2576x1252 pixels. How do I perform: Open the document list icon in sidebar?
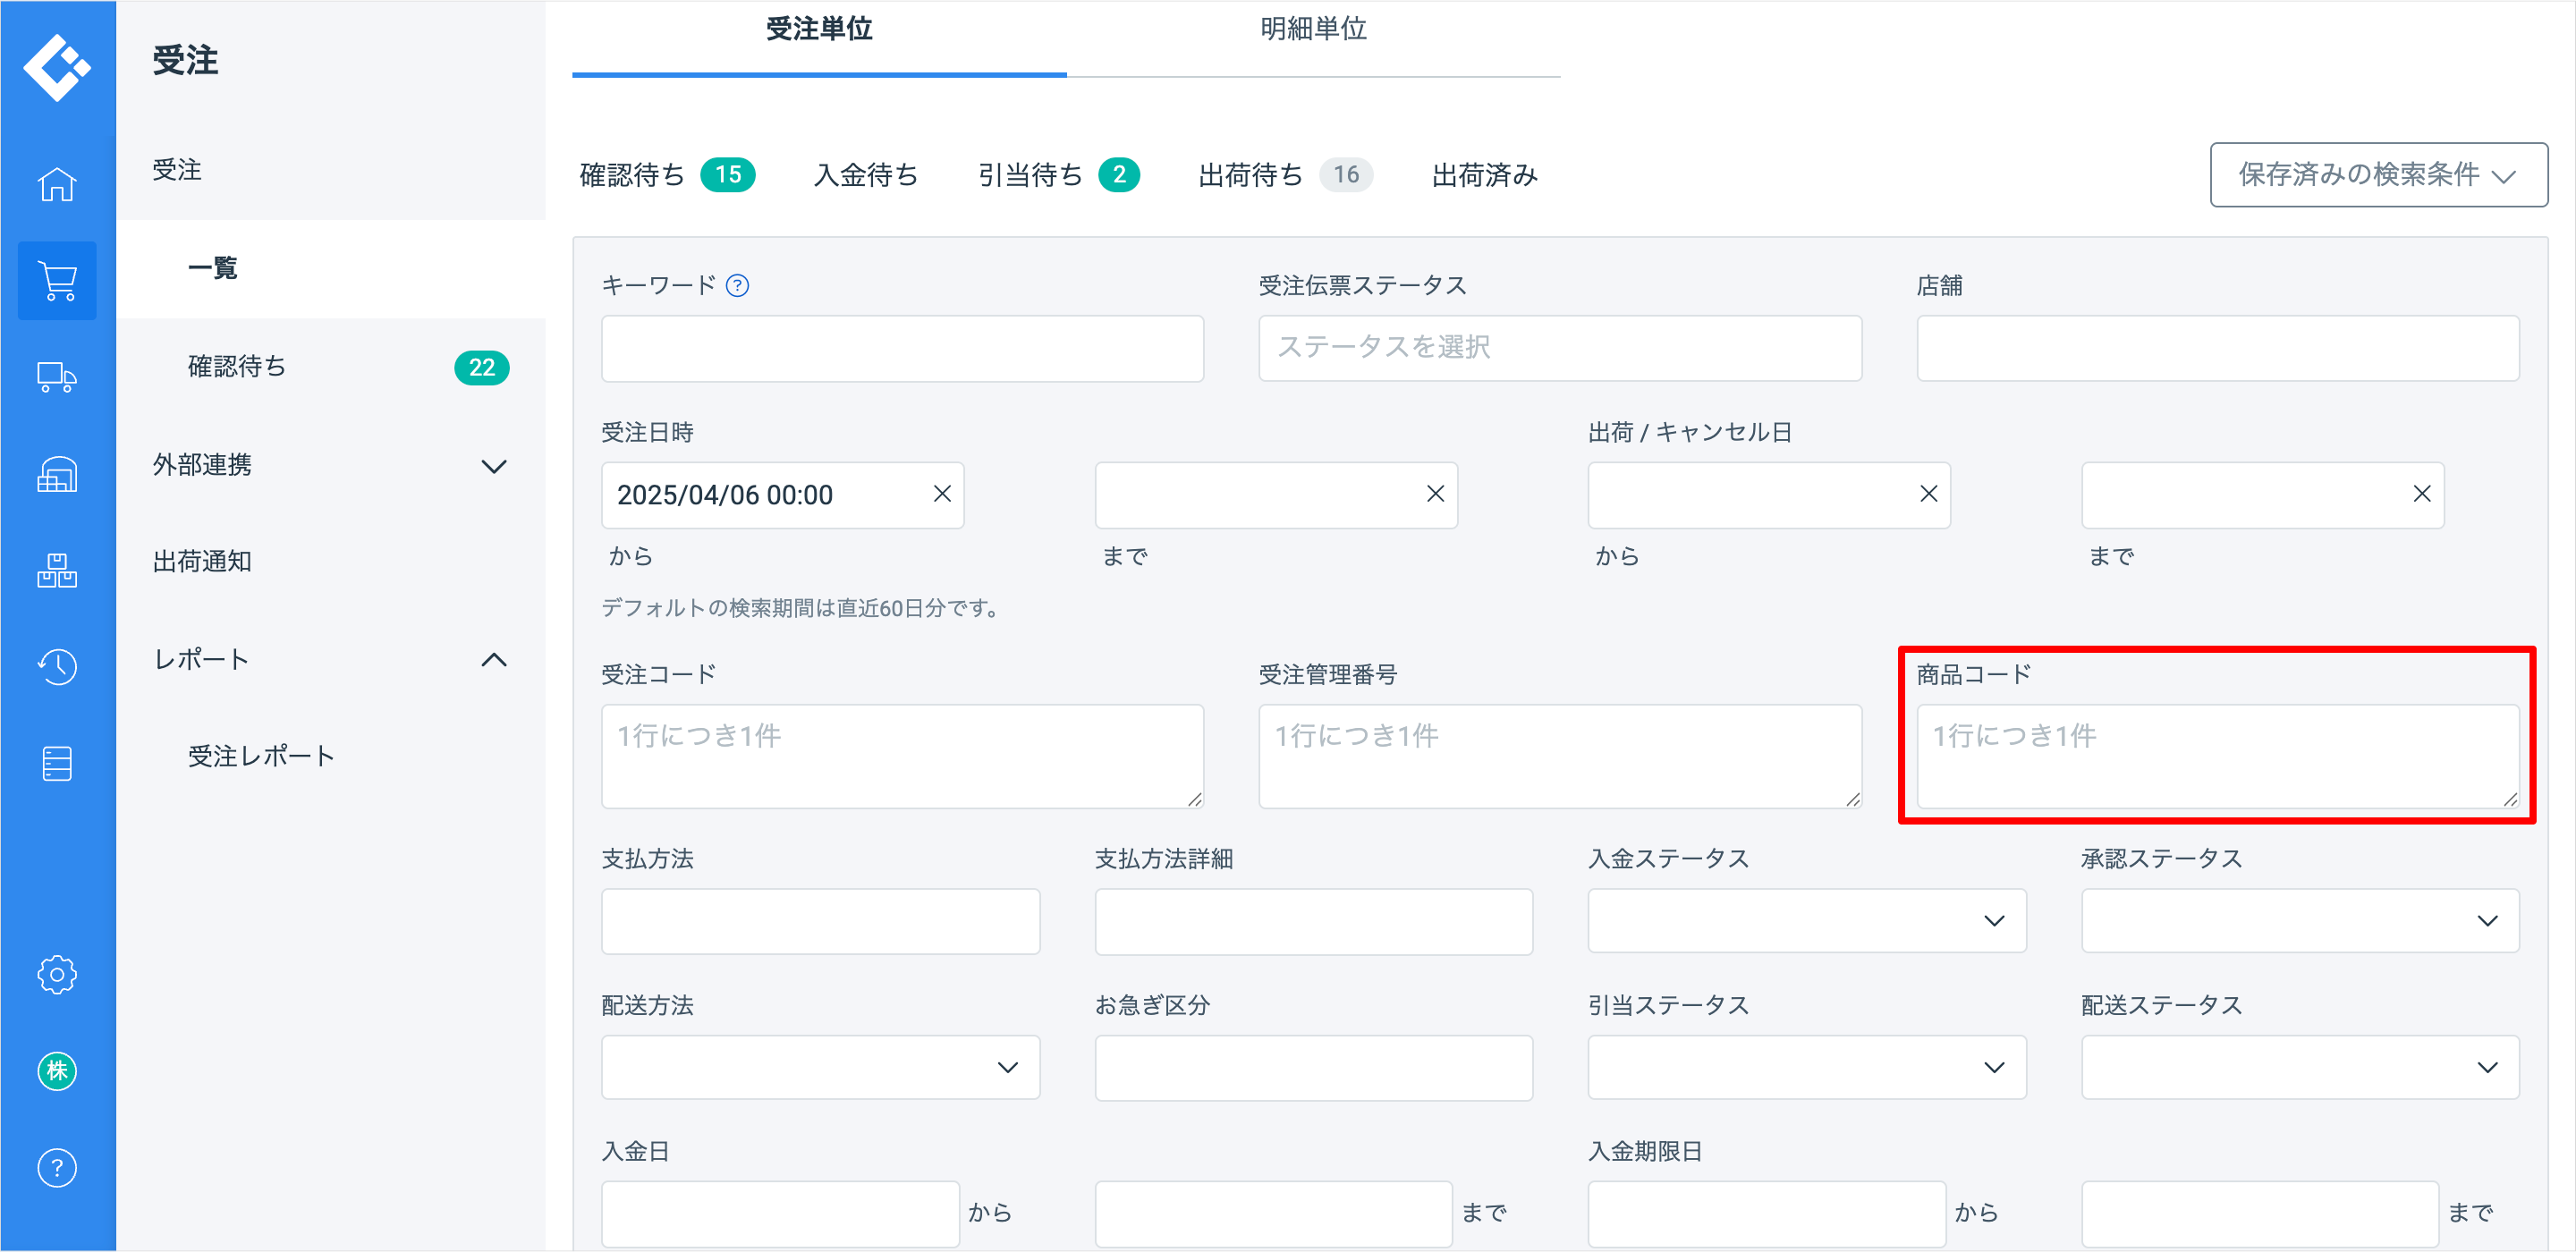coord(57,764)
